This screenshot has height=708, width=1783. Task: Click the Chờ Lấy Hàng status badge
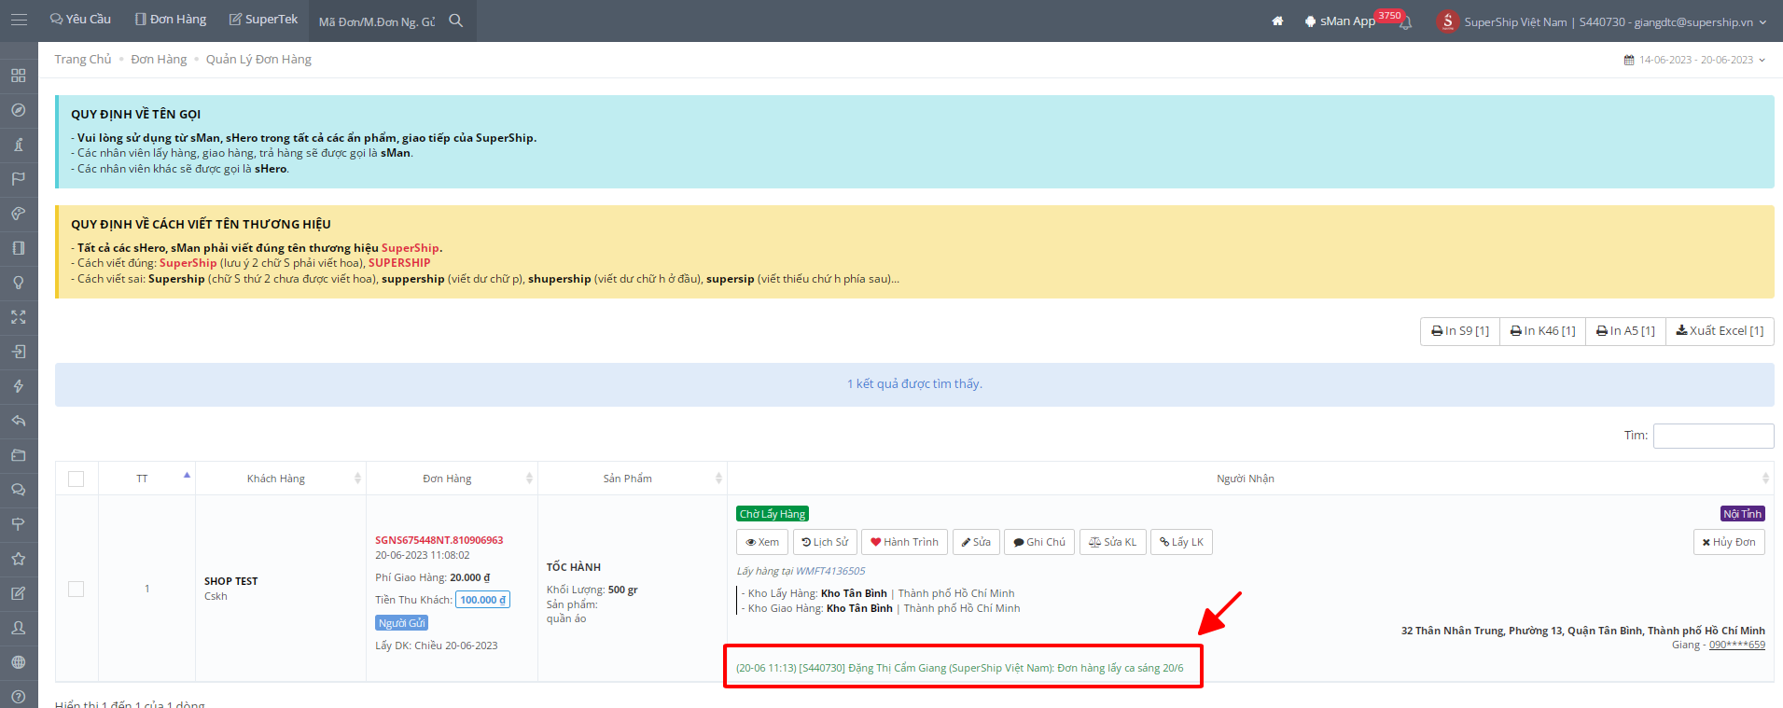(x=772, y=514)
